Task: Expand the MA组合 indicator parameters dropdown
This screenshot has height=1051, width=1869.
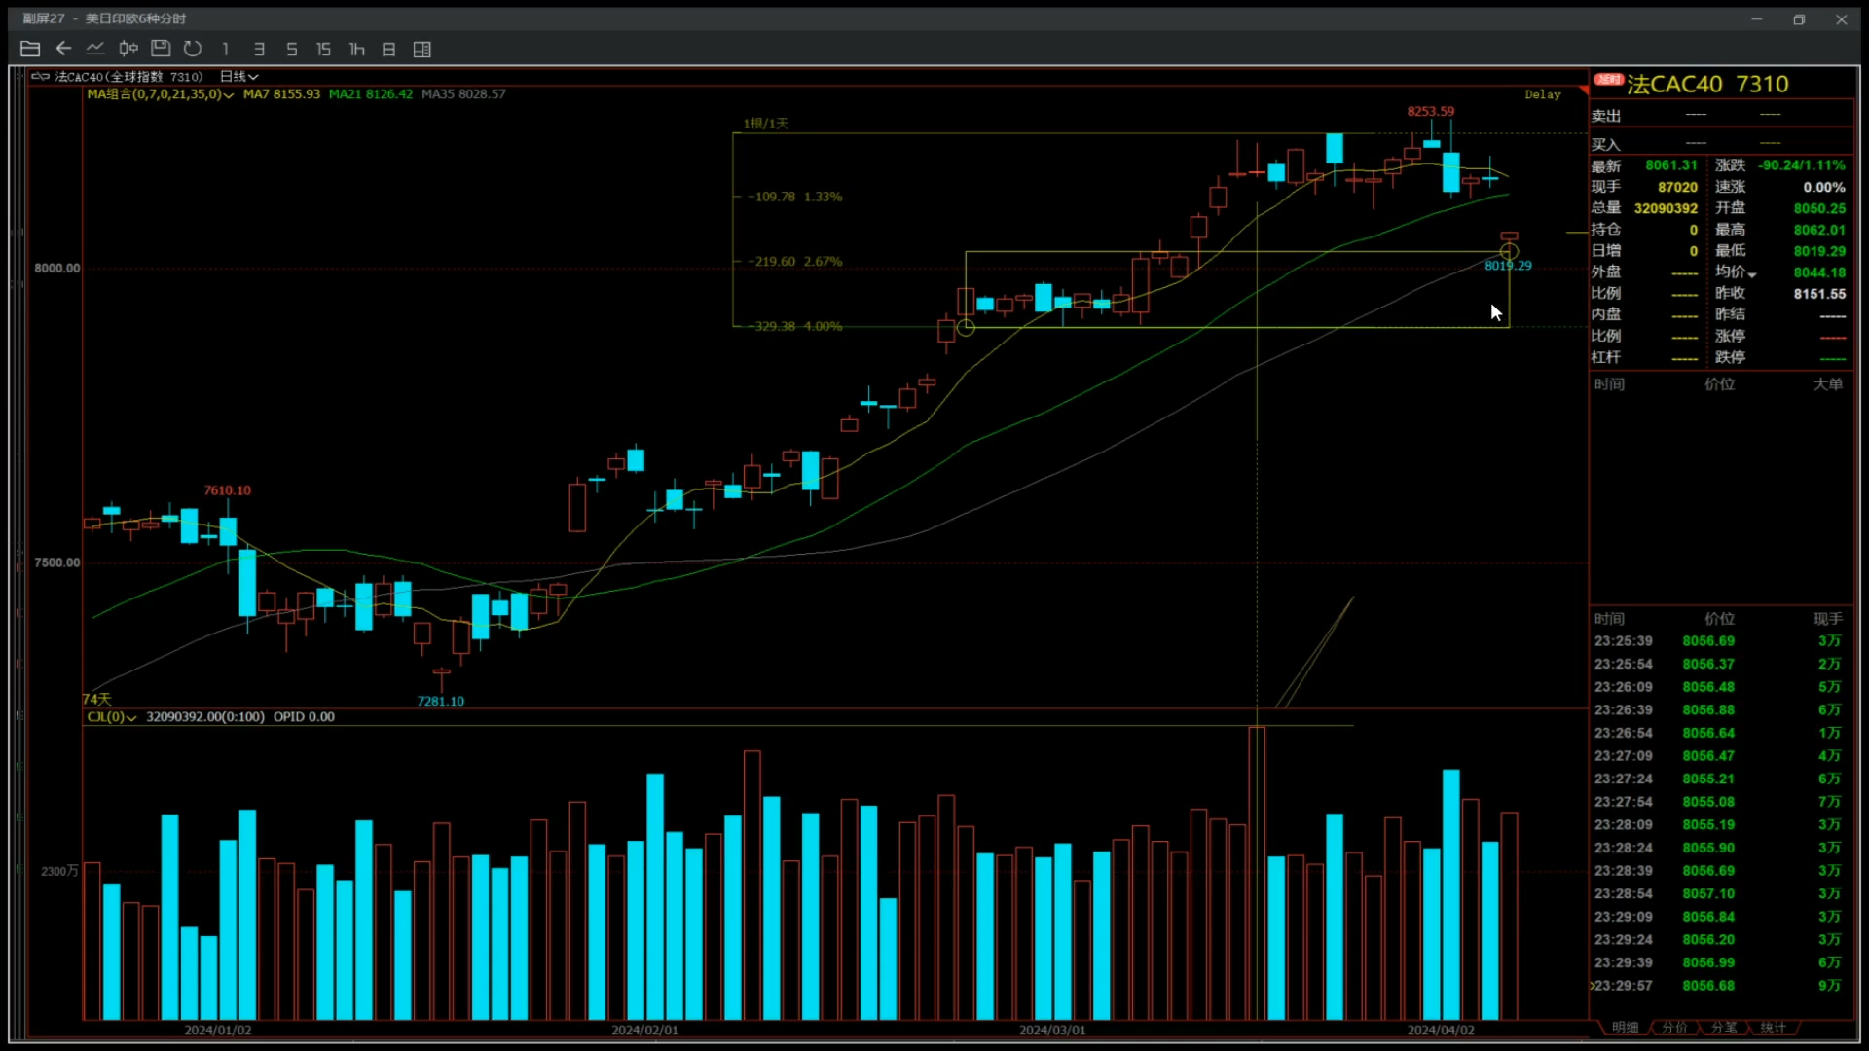Action: coord(229,94)
